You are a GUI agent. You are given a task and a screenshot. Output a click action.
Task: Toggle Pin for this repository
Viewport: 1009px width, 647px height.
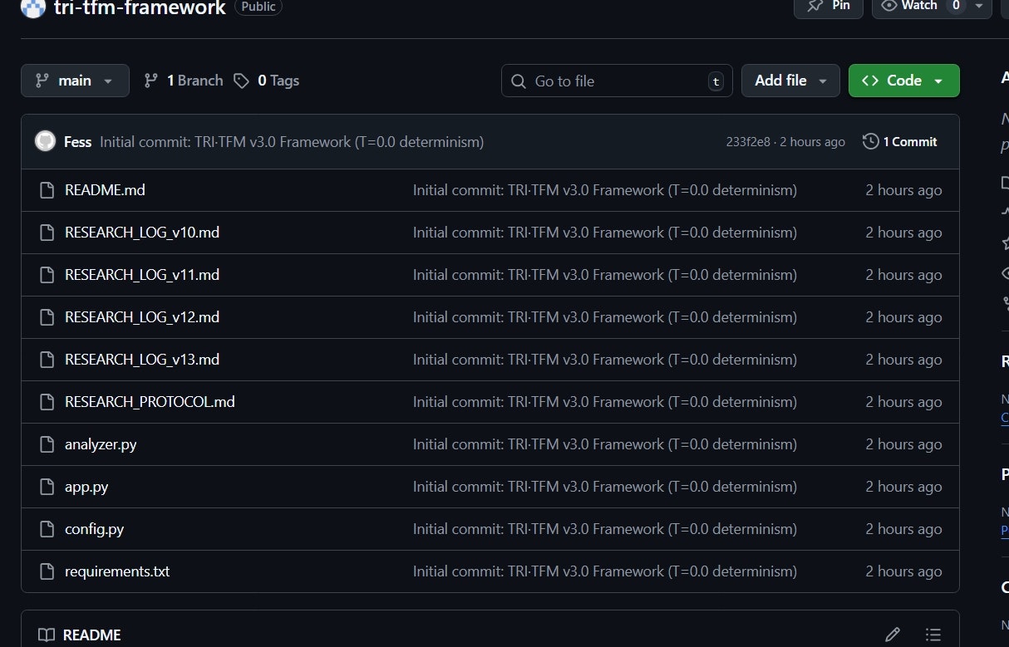pyautogui.click(x=828, y=6)
